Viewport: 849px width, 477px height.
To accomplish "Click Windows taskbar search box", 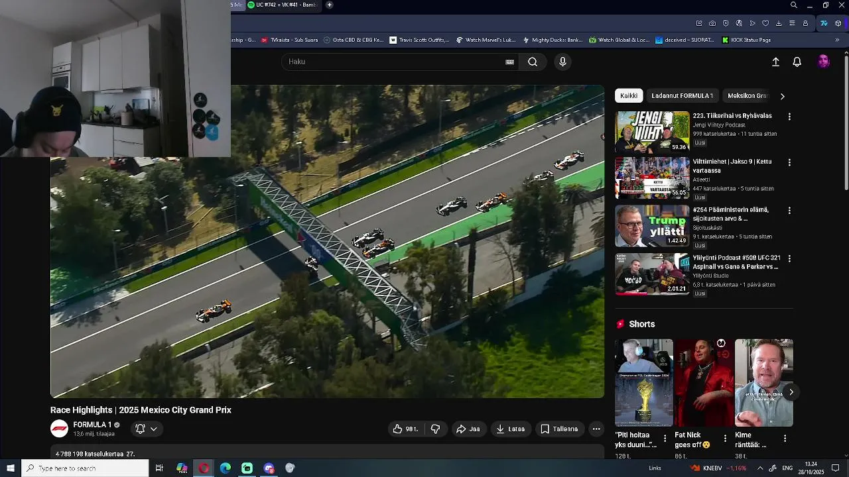I will click(85, 468).
